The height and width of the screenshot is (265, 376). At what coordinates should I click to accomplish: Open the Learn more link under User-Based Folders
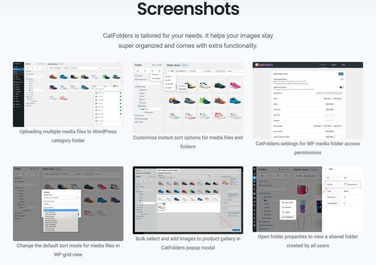tap(305, 84)
